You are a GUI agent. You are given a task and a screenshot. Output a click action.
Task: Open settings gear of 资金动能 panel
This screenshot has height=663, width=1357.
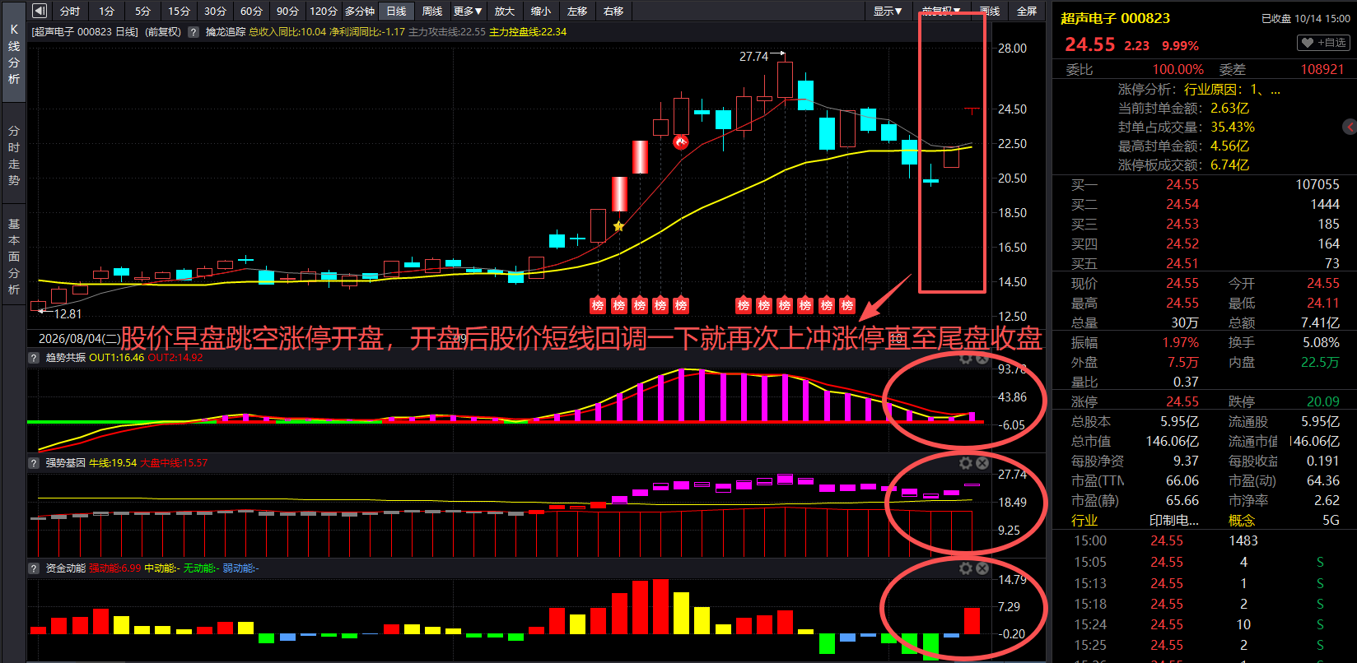(966, 568)
